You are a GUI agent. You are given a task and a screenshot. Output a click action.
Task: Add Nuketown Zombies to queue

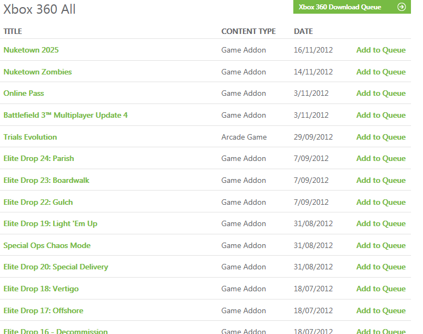381,72
